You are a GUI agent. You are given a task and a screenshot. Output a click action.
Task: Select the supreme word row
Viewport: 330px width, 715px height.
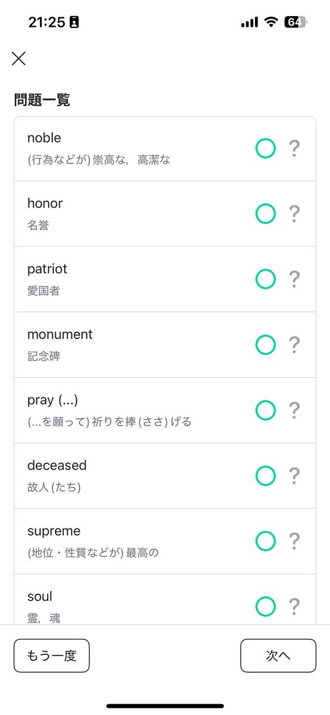tap(165, 541)
